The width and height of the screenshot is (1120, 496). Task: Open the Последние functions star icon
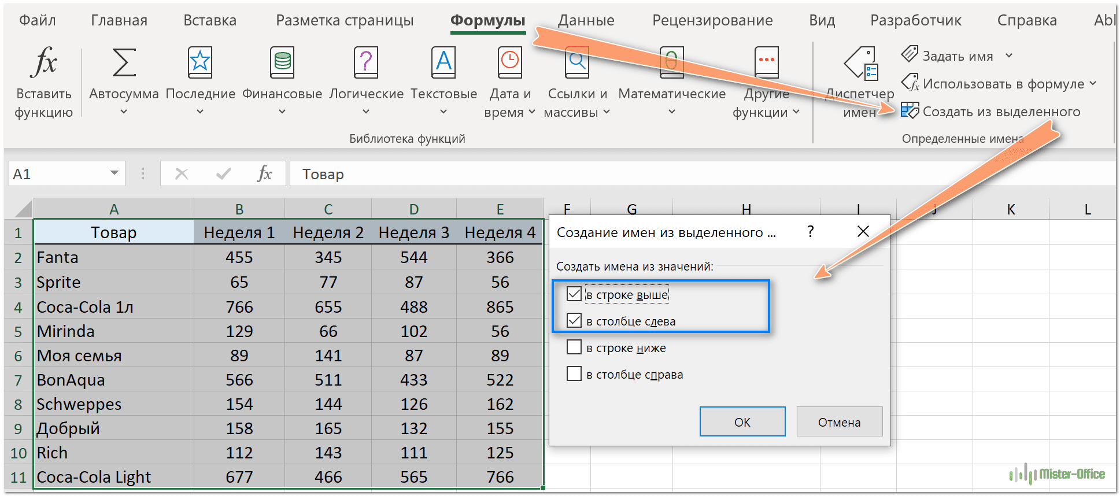click(200, 62)
